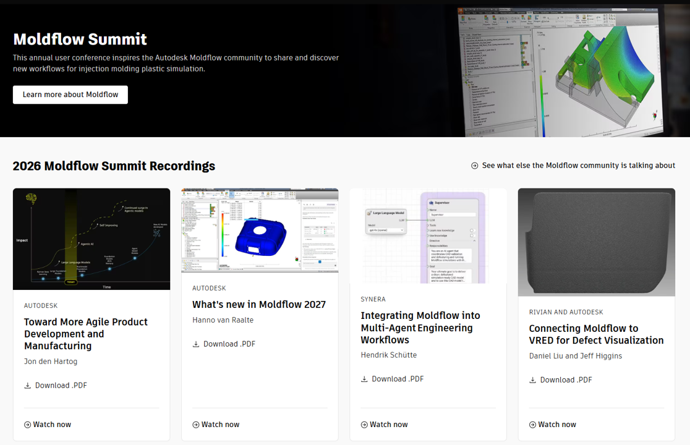Click the download icon in the Rivian and Autodesk card
This screenshot has height=445, width=690.
532,380
